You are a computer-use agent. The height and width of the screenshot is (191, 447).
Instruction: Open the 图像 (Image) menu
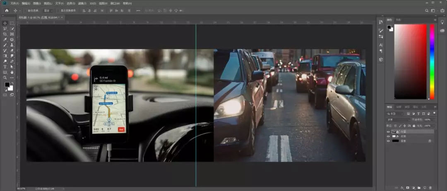36,3
